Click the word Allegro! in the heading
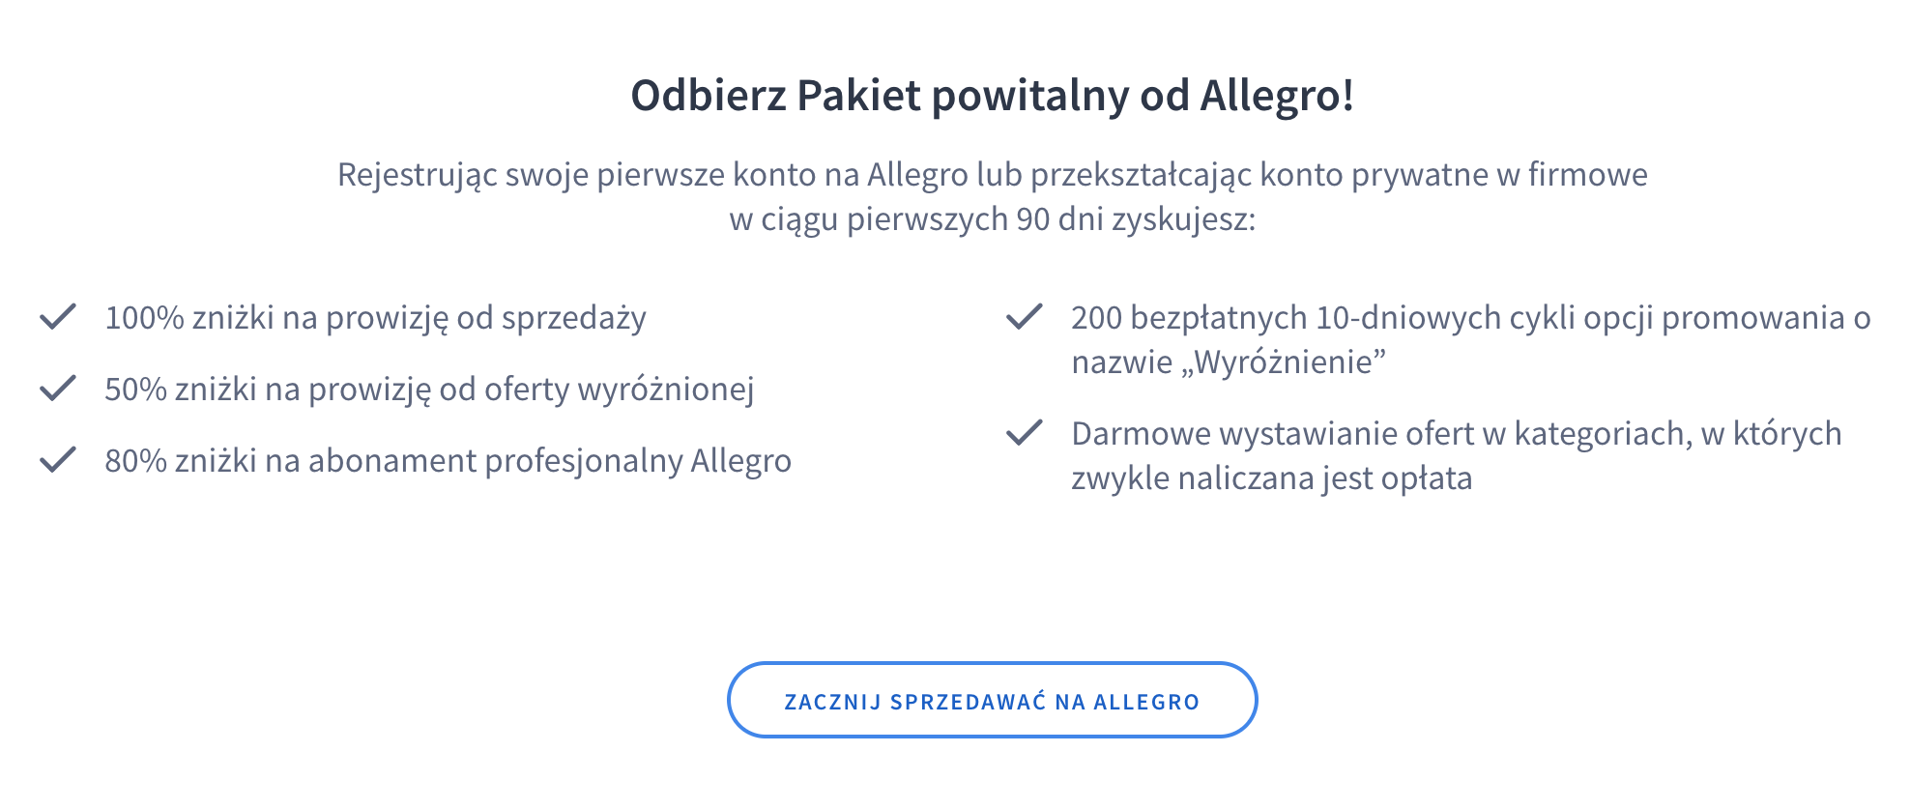The image size is (1910, 810). pos(1277,96)
